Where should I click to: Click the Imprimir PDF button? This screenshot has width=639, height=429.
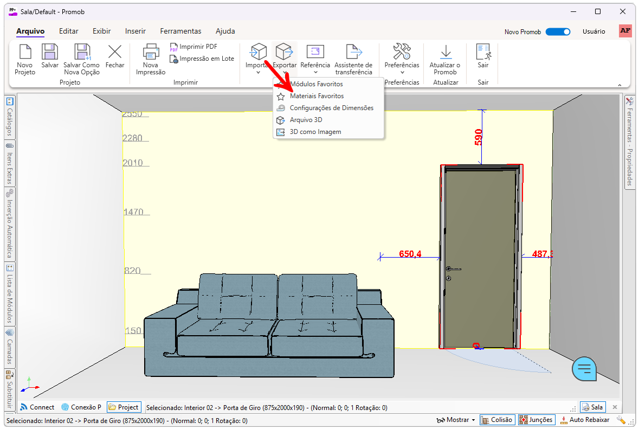tap(198, 47)
